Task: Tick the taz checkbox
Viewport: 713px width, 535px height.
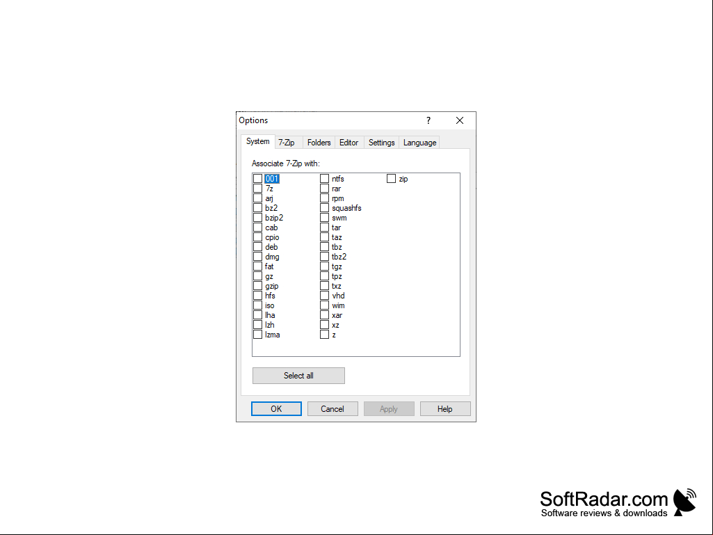Action: (325, 237)
